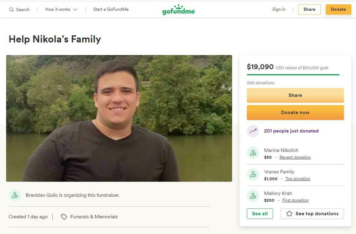The height and width of the screenshot is (234, 356).
Task: Follow the Funerals & Memorials category link
Action: click(94, 217)
